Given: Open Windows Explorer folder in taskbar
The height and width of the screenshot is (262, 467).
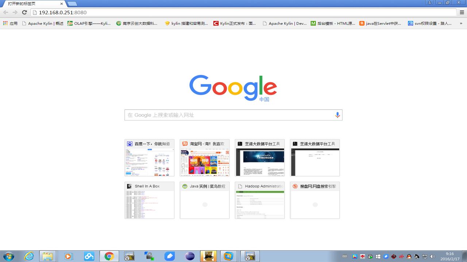Looking at the screenshot, I should pos(48,256).
